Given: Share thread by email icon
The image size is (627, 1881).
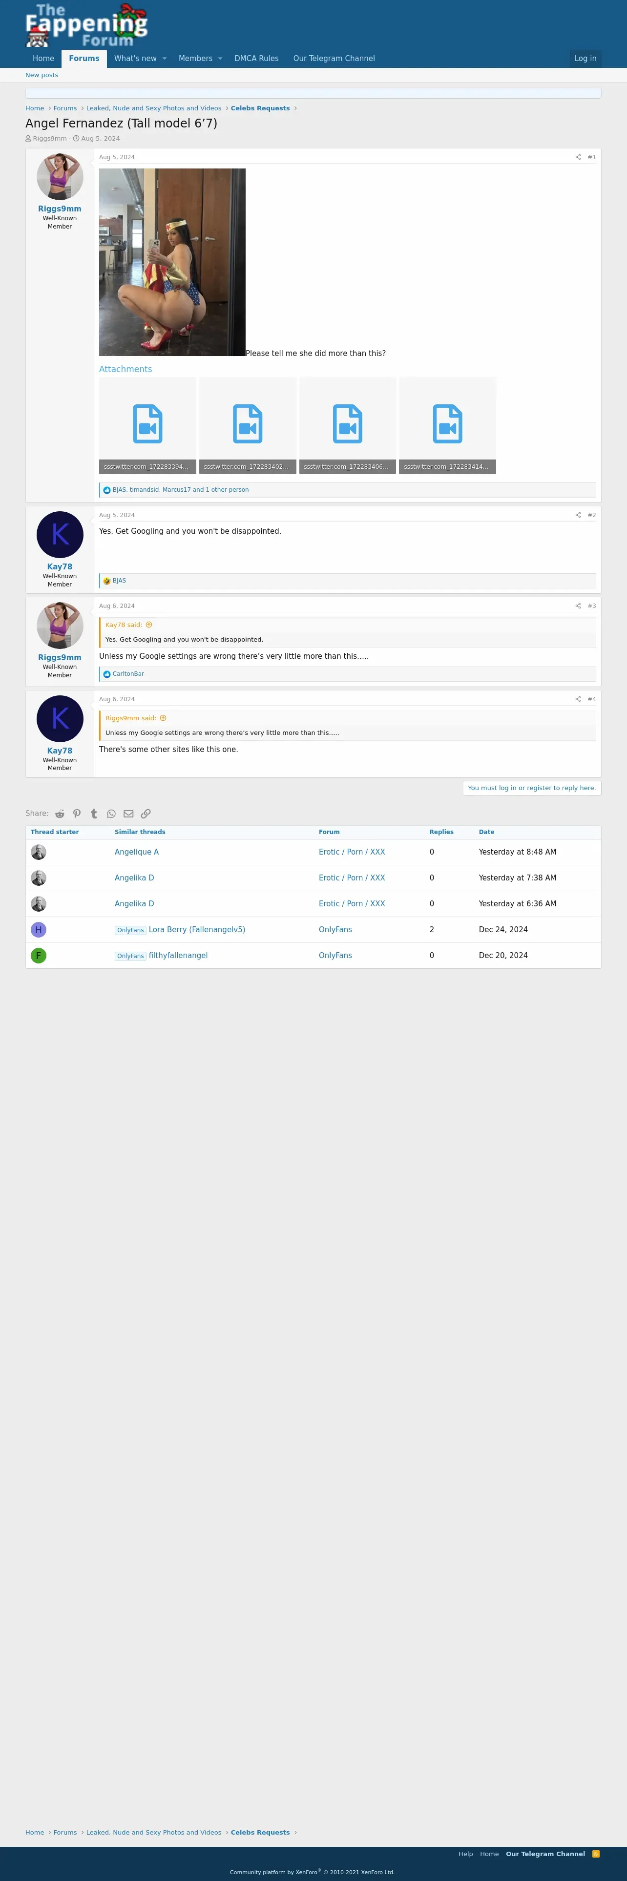Looking at the screenshot, I should click(x=128, y=814).
